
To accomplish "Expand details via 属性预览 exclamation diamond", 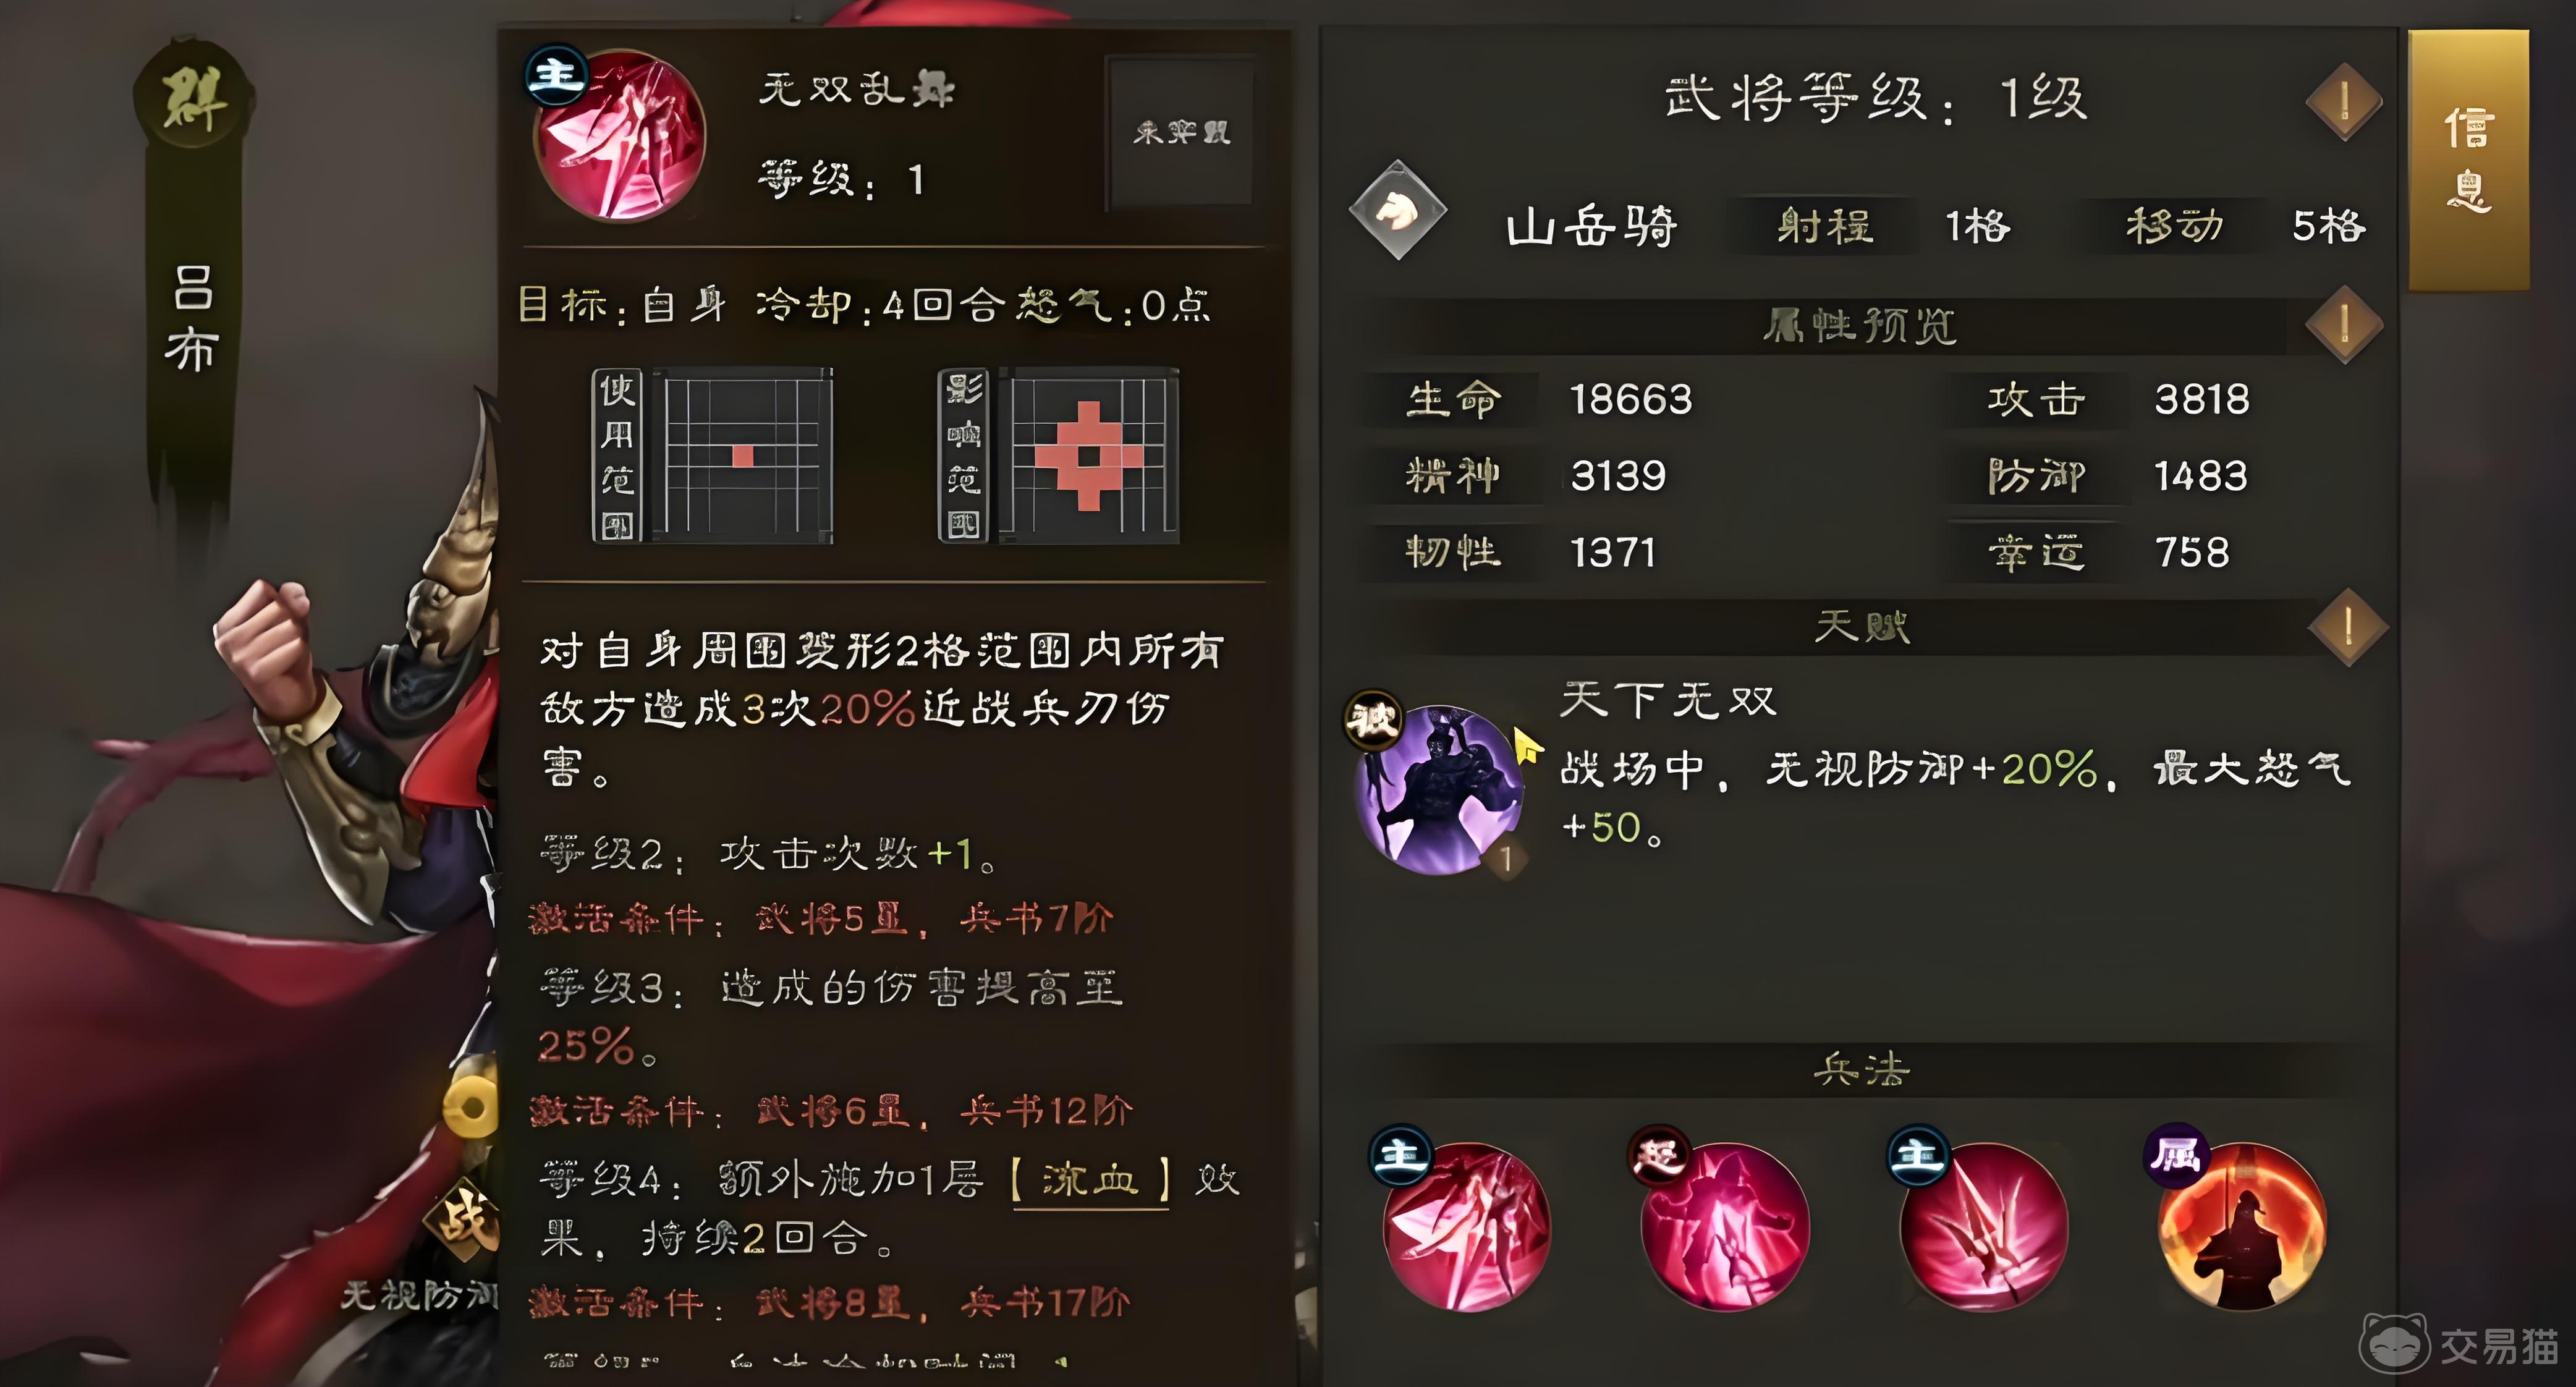I will click(2344, 324).
